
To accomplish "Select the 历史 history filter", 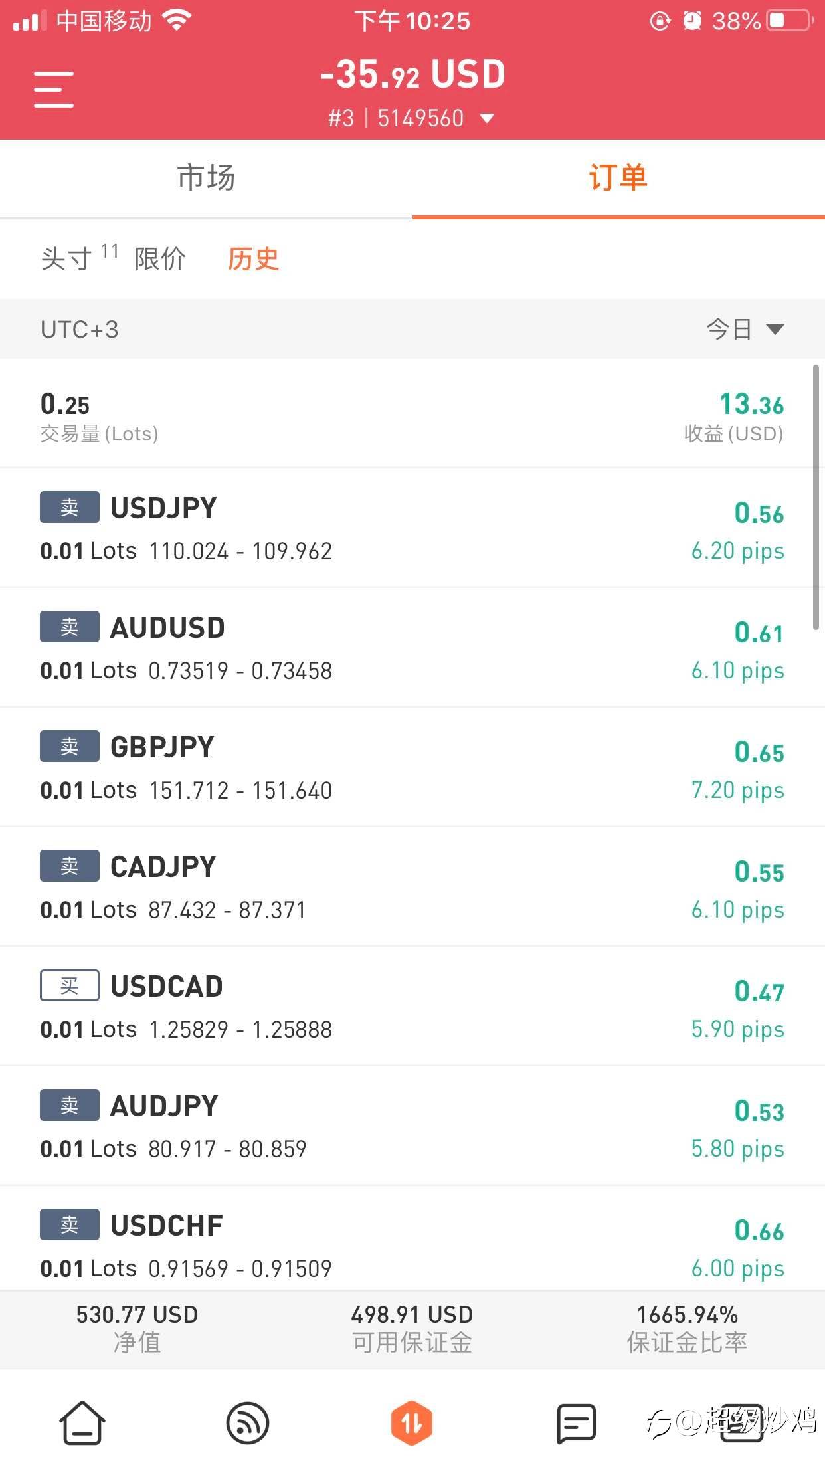I will click(253, 259).
